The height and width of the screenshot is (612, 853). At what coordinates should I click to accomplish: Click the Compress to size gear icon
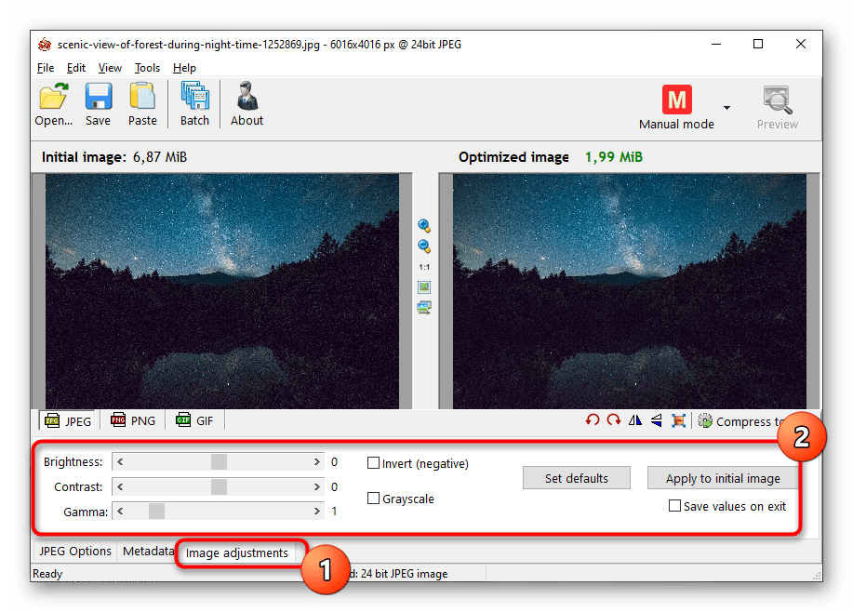[x=705, y=420]
